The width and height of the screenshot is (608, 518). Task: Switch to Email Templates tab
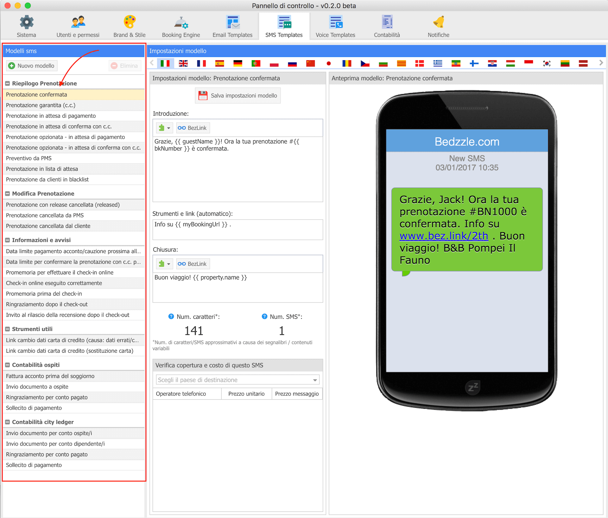pyautogui.click(x=232, y=27)
